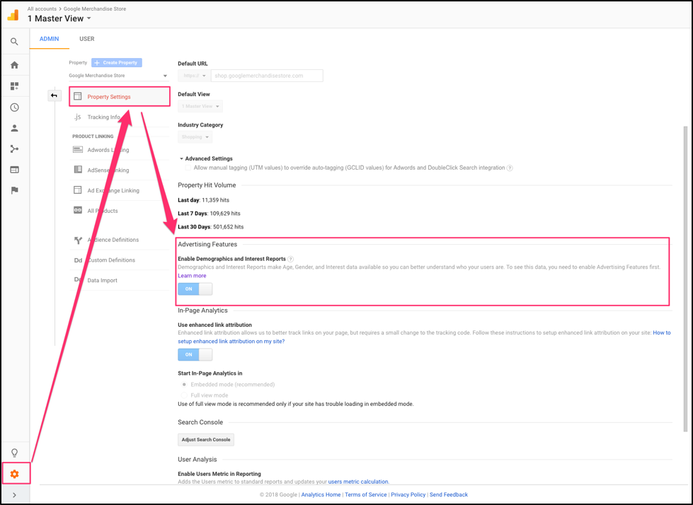This screenshot has width=693, height=505.
Task: Open users metric calculation link
Action: pos(358,482)
